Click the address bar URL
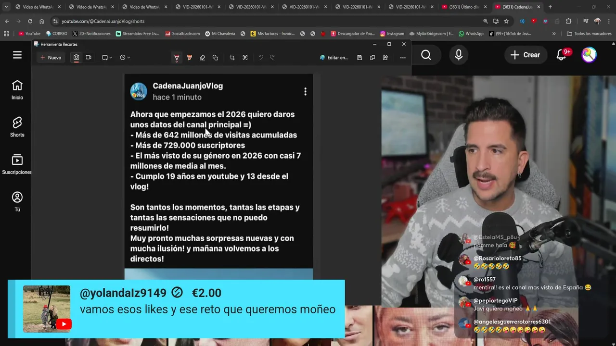 click(x=103, y=21)
